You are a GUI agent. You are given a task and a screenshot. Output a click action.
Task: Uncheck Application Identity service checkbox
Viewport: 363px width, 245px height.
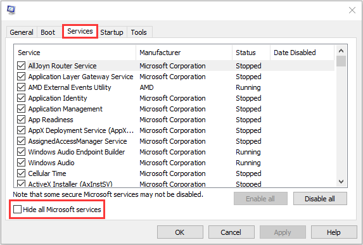22,98
